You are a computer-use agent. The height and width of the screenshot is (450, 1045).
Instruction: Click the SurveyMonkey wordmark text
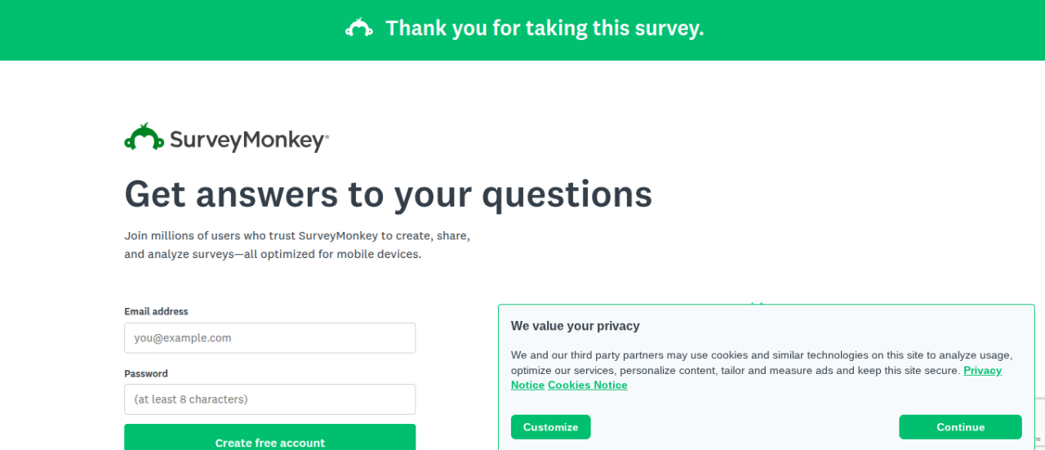pos(247,140)
